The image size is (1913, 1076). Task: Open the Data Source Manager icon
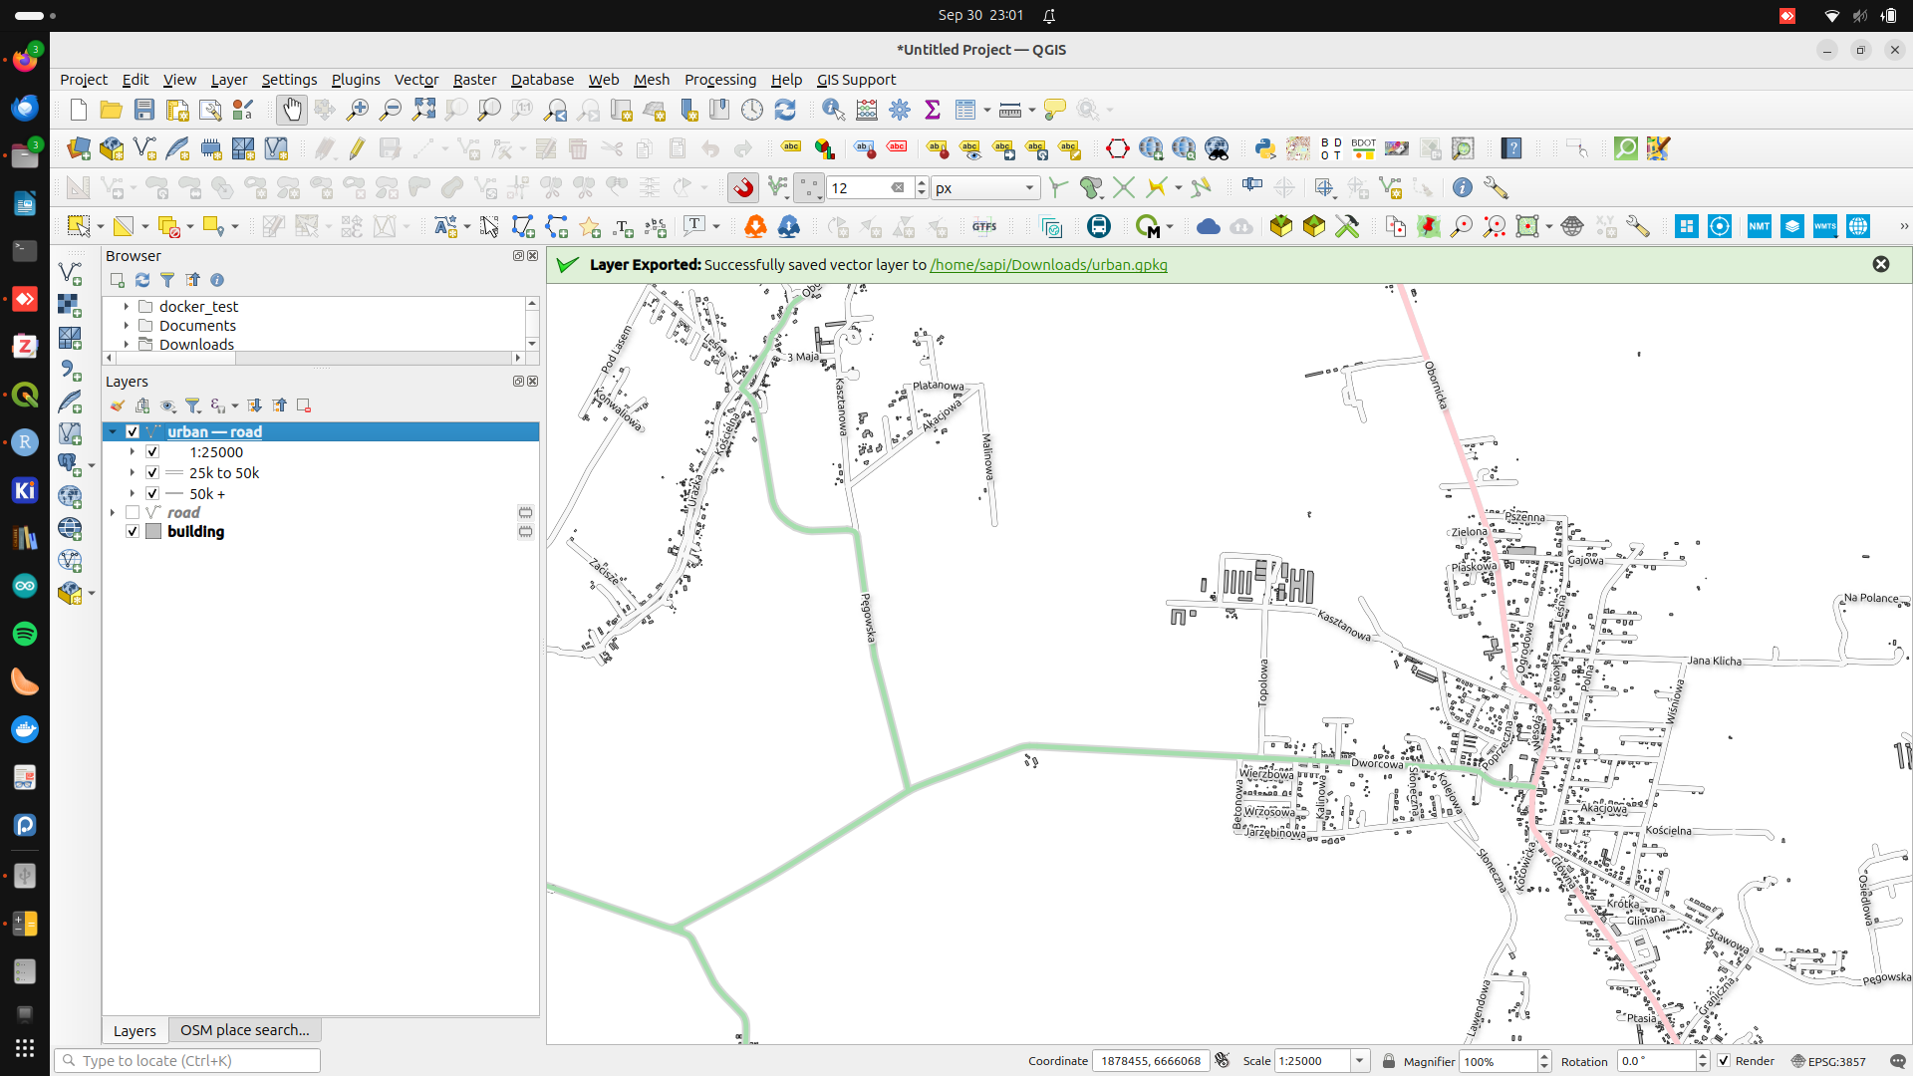tap(79, 148)
